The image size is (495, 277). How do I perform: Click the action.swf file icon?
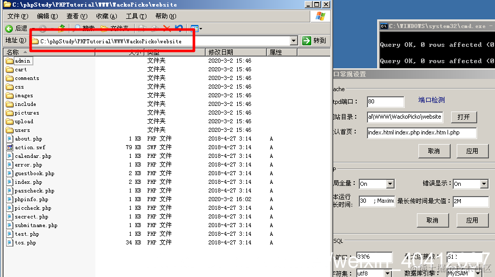[x=10, y=147]
